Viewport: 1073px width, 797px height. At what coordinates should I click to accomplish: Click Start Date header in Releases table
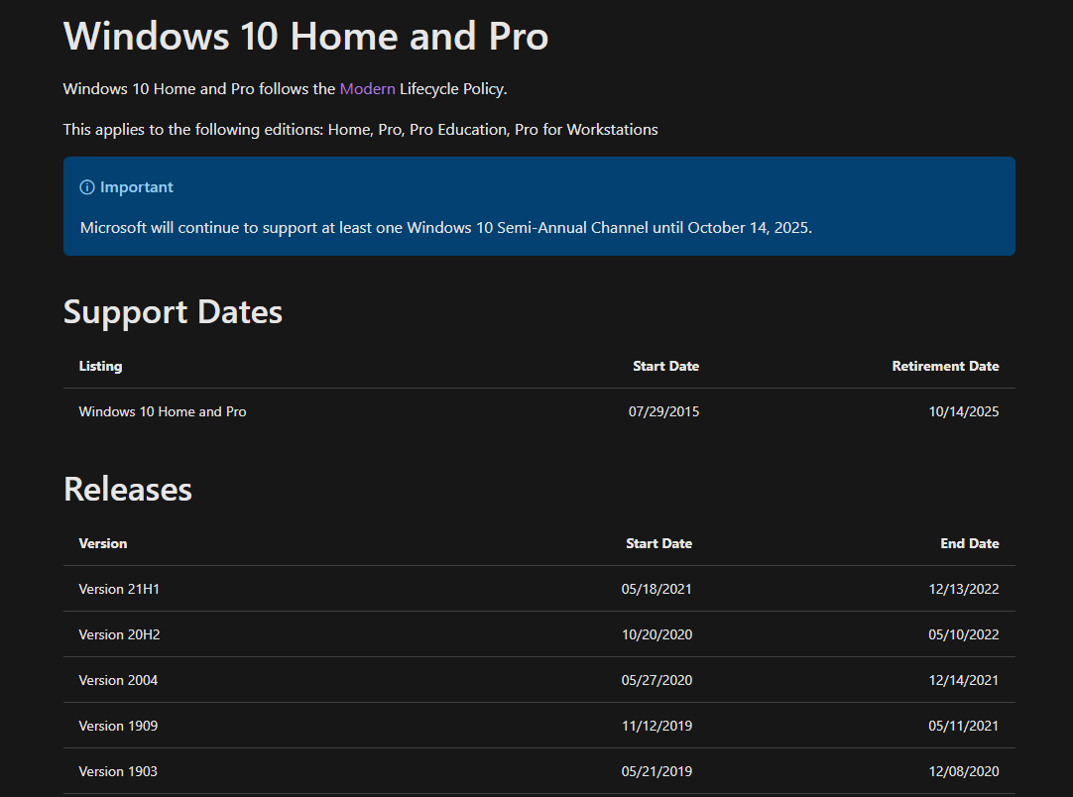pos(658,543)
